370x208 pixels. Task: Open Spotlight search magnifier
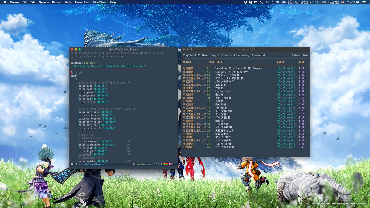point(267,2)
